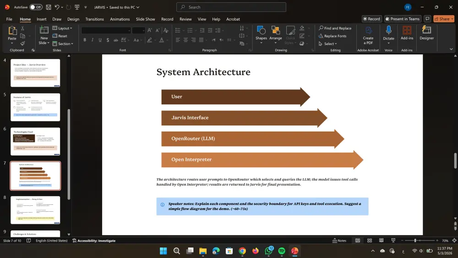Open the font name combo box
The image size is (458, 258).
coord(106,30)
